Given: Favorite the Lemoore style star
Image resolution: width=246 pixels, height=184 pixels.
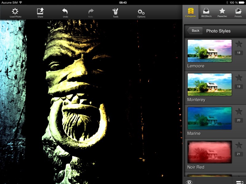Looking at the screenshot, I should (x=239, y=44).
